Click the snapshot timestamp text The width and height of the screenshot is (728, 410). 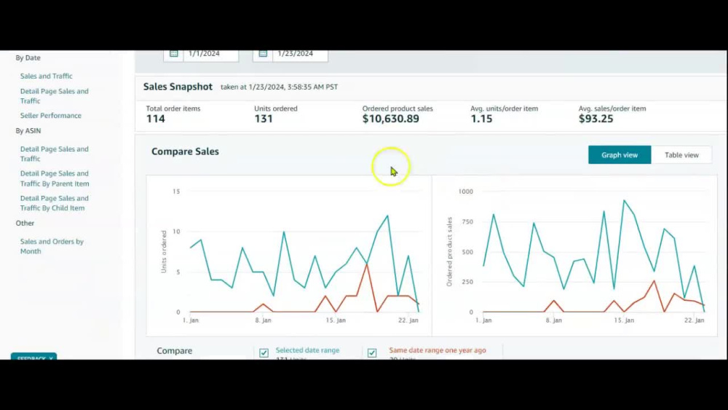point(279,87)
